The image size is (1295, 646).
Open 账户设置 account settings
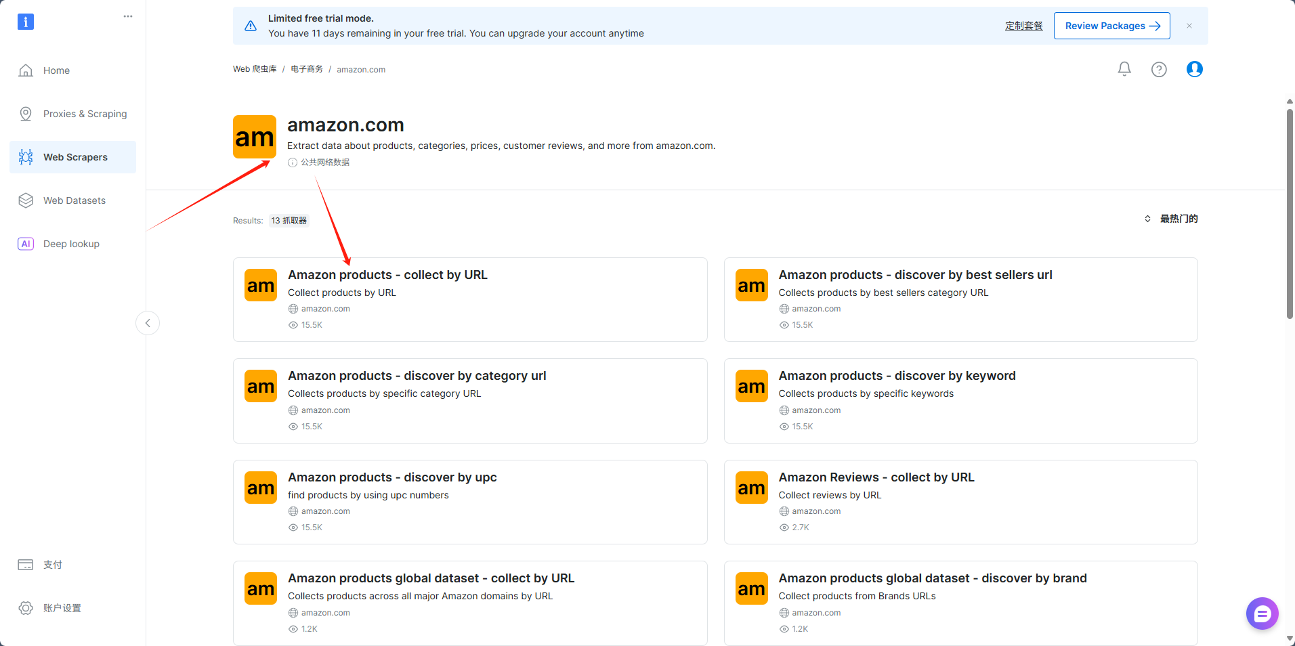[x=73, y=608]
